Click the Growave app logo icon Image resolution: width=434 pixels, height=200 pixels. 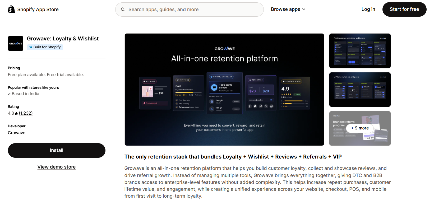click(16, 43)
